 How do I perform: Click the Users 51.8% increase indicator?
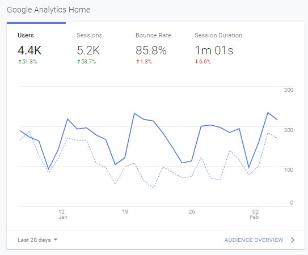click(x=27, y=62)
